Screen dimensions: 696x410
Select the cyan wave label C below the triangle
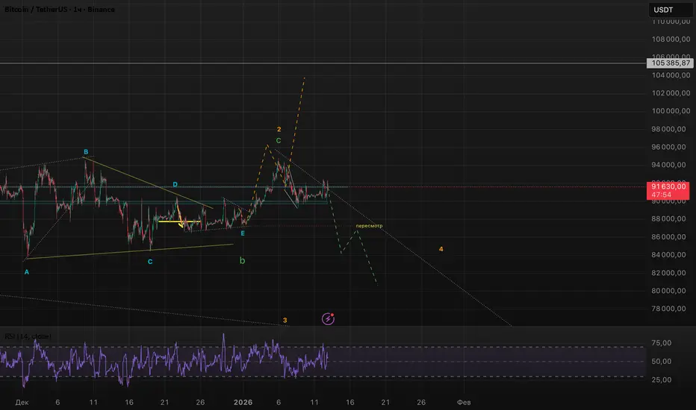coord(150,262)
